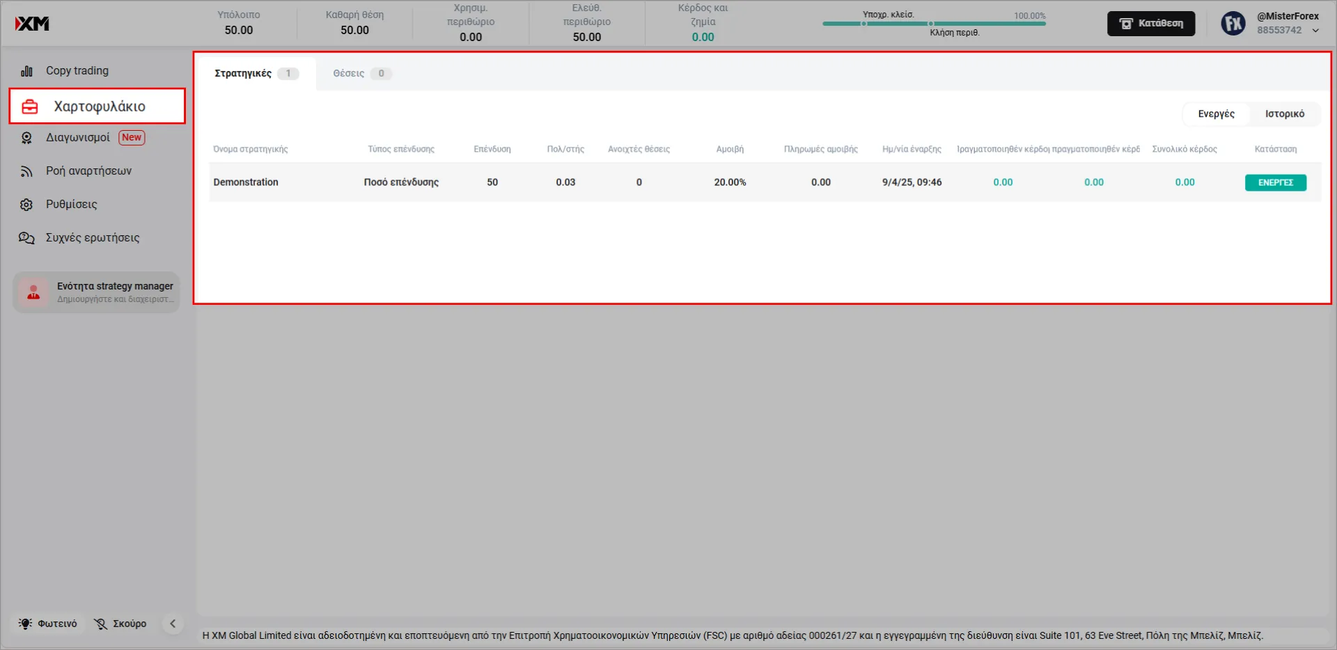Open the Θέσεις tab

point(361,74)
